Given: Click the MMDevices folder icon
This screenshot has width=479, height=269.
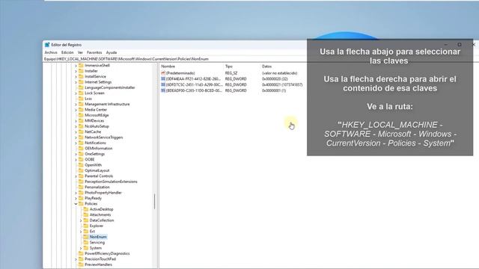Looking at the screenshot, I should [81, 120].
